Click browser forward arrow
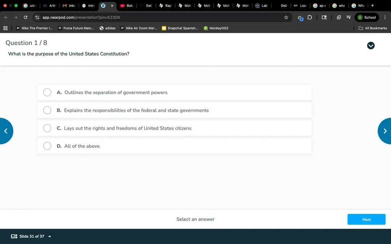This screenshot has height=244, width=391. click(x=16, y=18)
